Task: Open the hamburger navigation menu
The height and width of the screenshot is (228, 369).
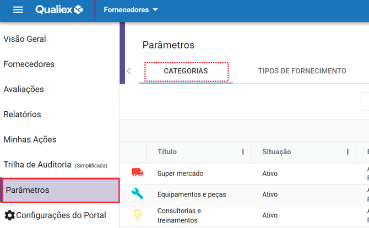Action: coord(18,10)
